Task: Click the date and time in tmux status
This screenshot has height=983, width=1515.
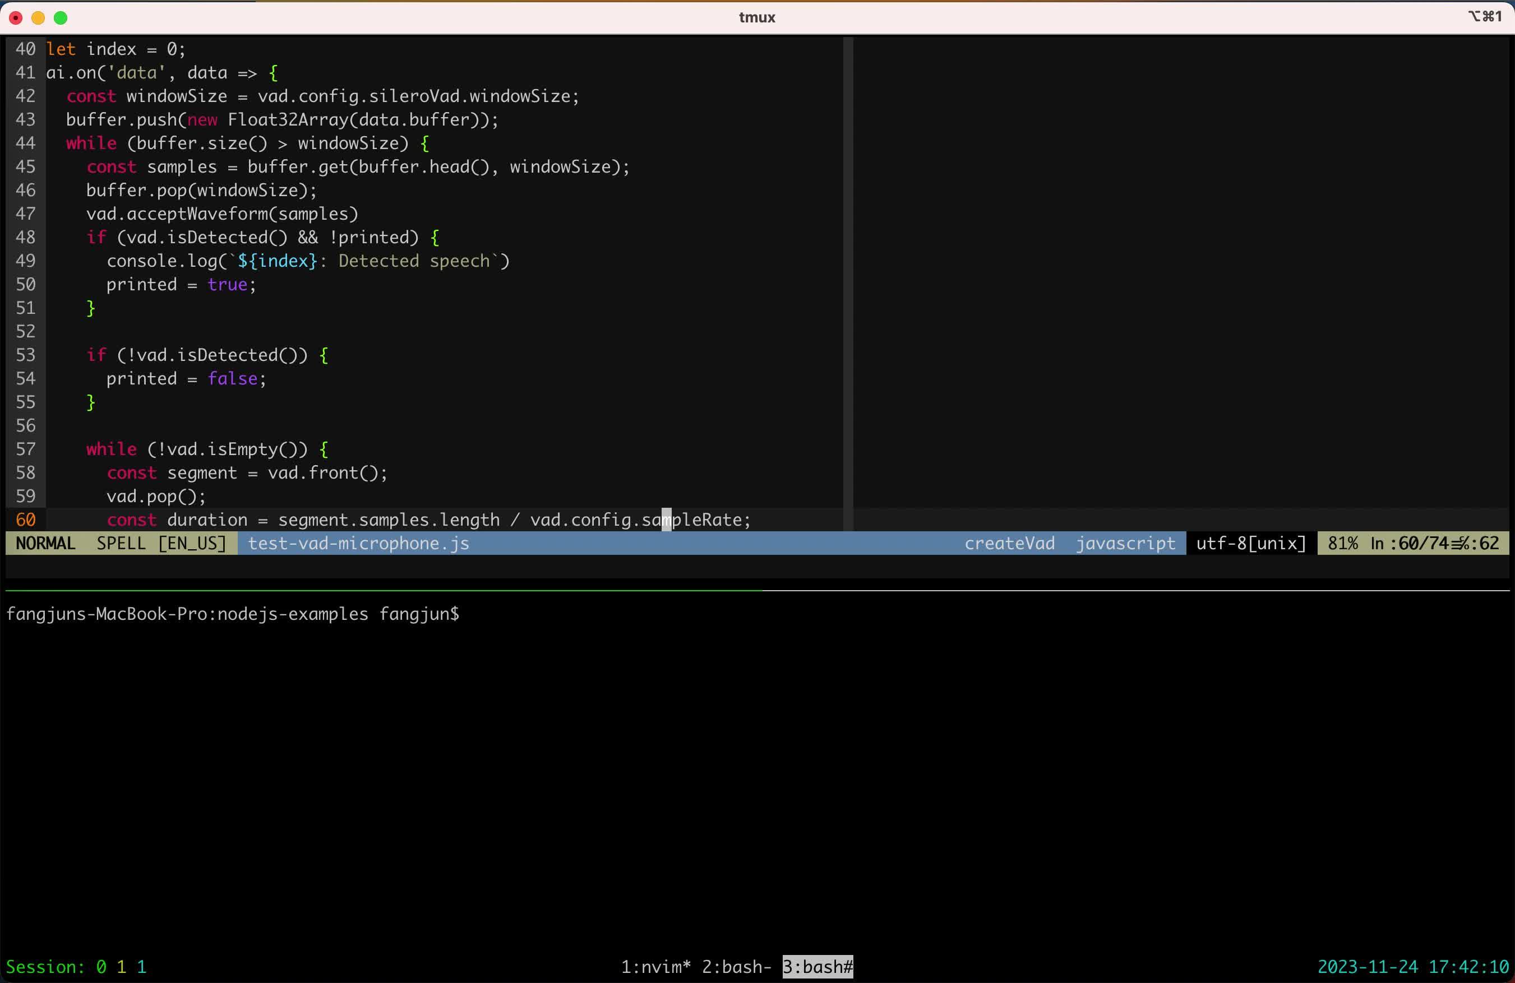Action: (x=1412, y=966)
